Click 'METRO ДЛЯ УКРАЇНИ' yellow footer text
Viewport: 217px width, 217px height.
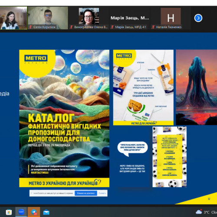tap(143, 123)
